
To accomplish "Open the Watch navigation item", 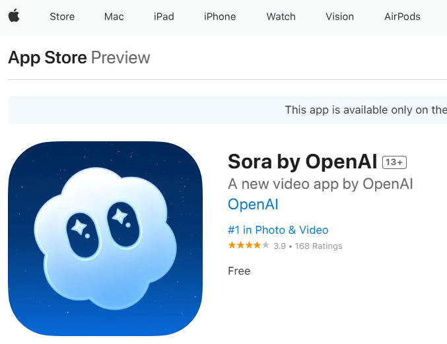I will coord(281,17).
